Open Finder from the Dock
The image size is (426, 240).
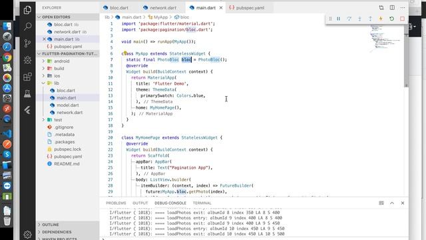(x=7, y=27)
